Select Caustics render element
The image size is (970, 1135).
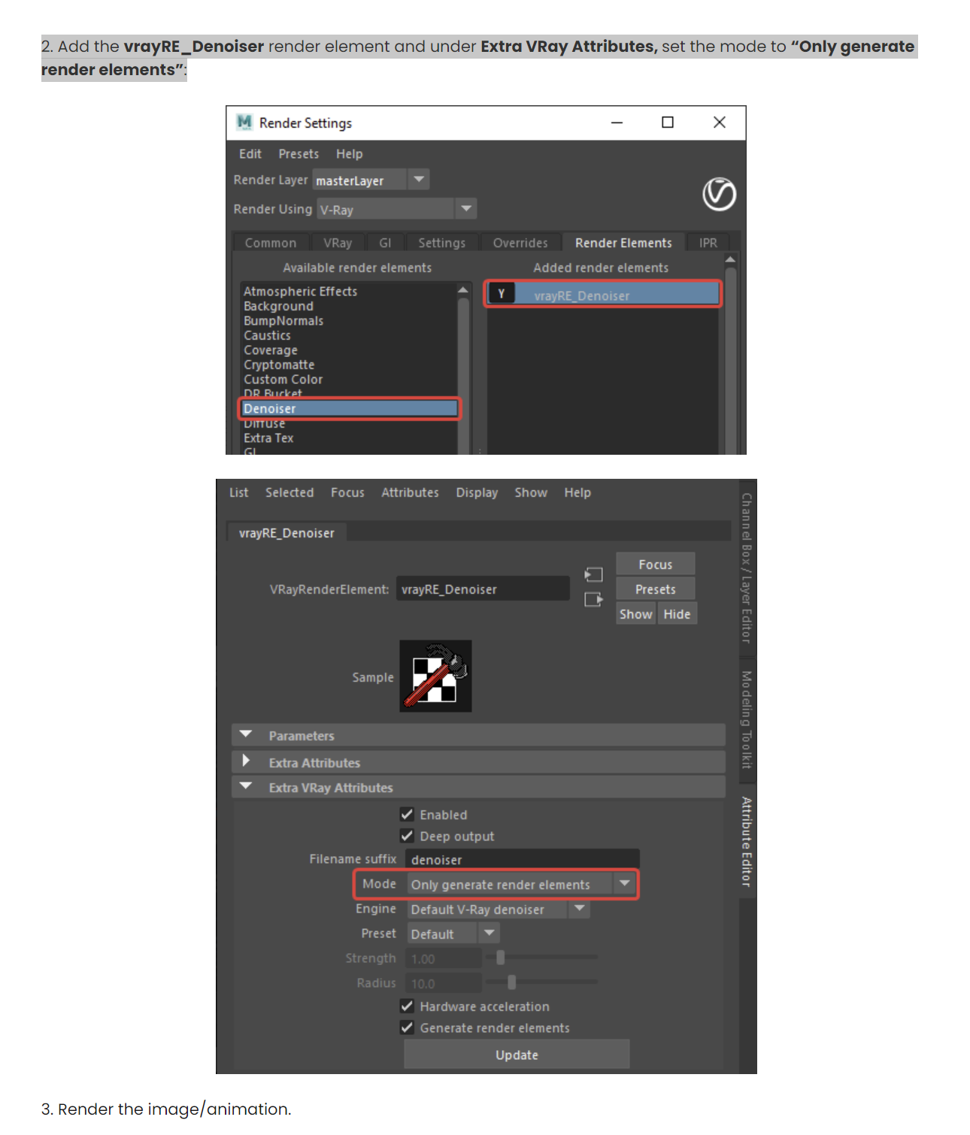pos(267,335)
